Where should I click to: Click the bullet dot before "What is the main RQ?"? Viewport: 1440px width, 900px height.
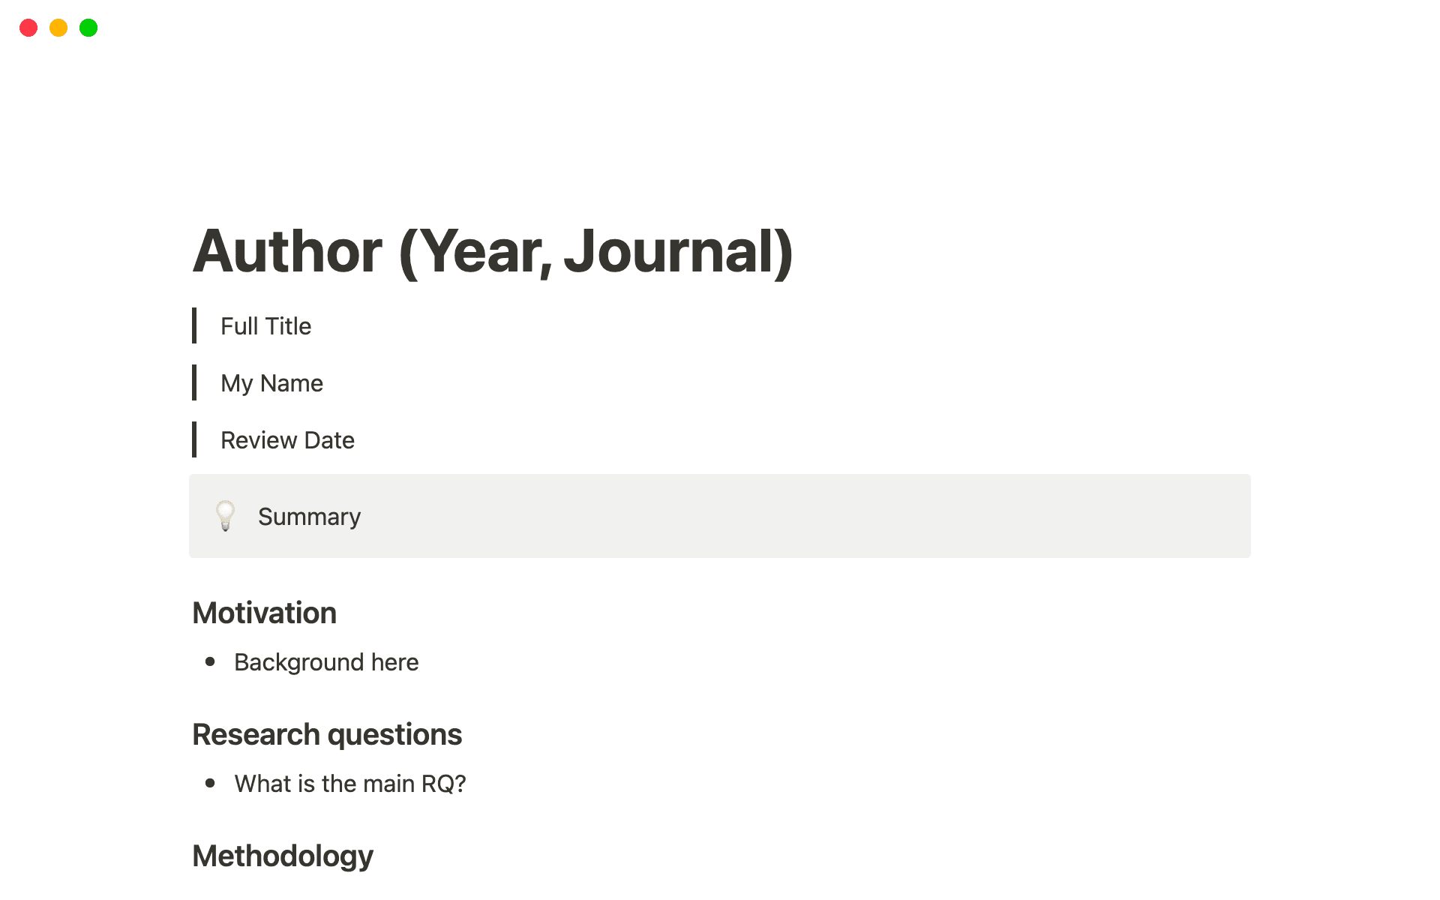pos(210,783)
